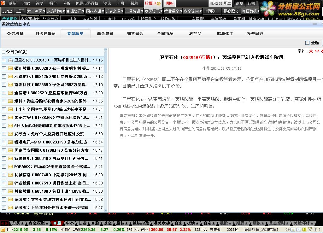323x233 pixels.
Task: Click the small icon before 上证 index
Action: (x=3, y=230)
